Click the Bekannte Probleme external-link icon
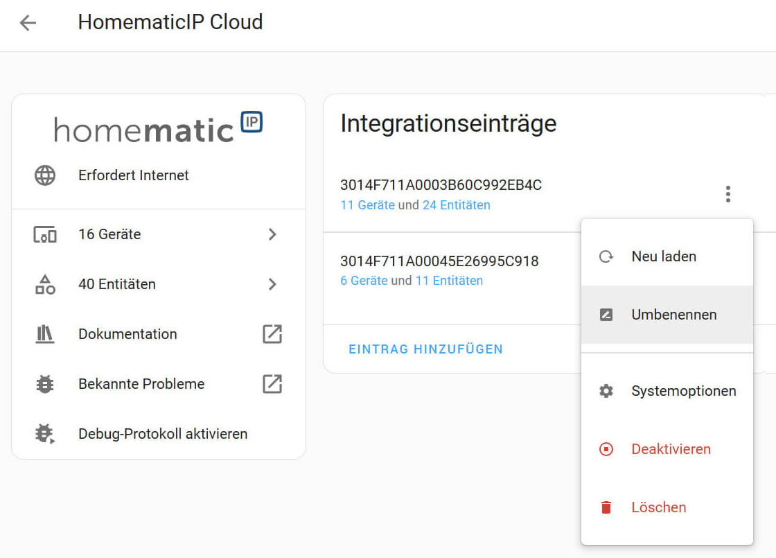 point(272,384)
